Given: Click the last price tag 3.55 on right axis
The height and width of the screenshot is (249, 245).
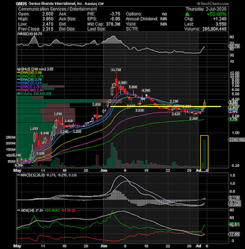Looking at the screenshot, I should [234, 103].
